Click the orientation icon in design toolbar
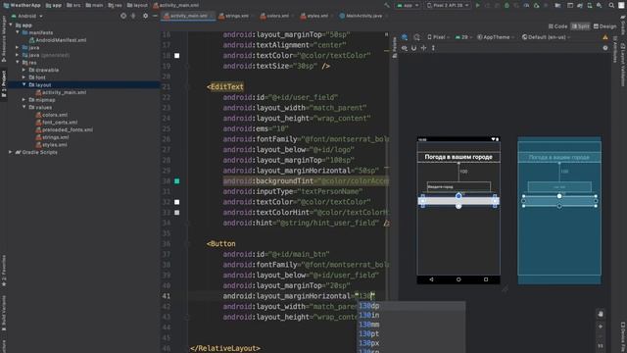This screenshot has height=353, width=627. (416, 37)
